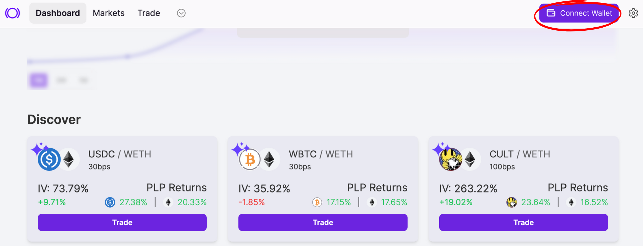643x246 pixels.
Task: Click the Ethereum icon beside 20.33%
Action: (x=168, y=202)
